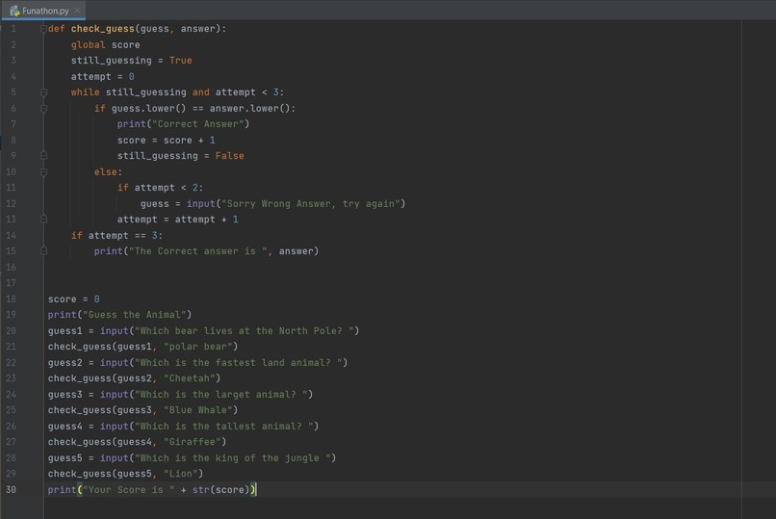Click the fold end marker at line 13

pyautogui.click(x=43, y=220)
